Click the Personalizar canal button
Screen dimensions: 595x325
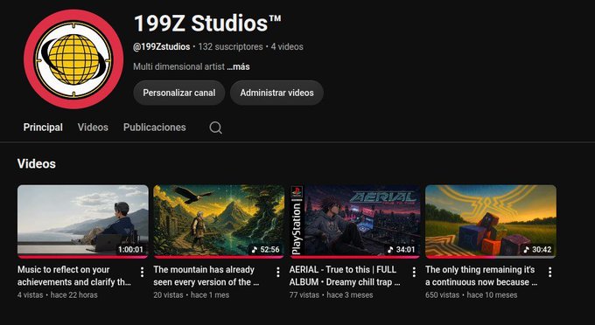(179, 93)
